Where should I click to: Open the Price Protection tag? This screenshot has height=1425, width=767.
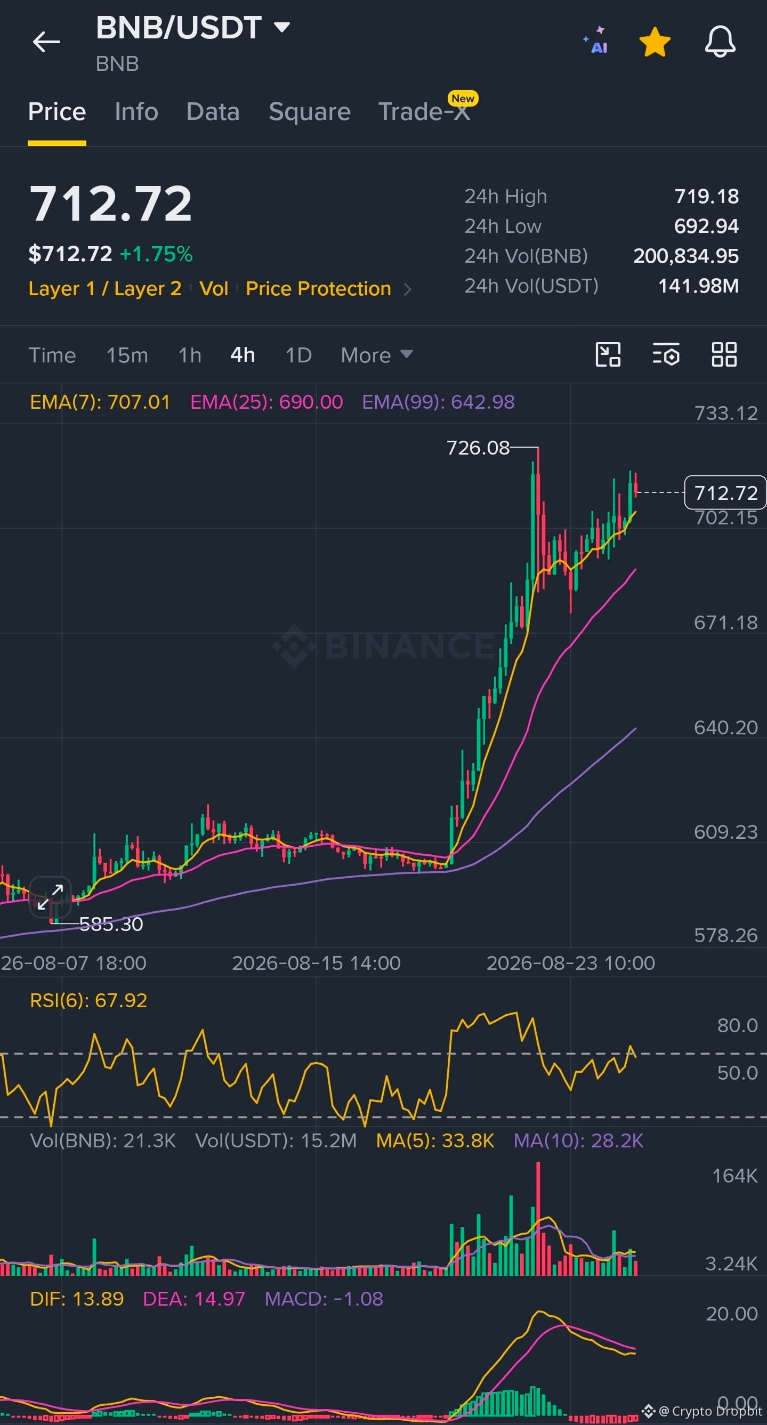318,289
